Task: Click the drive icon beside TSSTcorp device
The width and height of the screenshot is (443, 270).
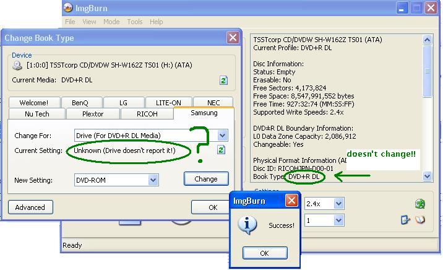Action: (x=17, y=66)
